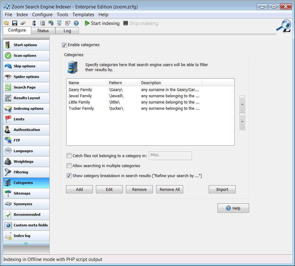295x266 pixels.
Task: Switch to the Status tab
Action: (43, 31)
